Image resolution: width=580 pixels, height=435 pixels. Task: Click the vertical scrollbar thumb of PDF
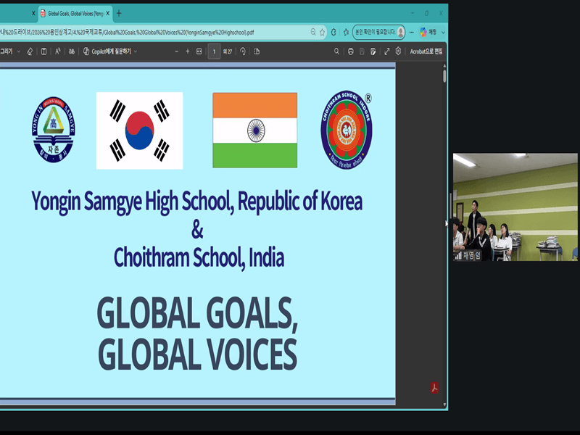pos(444,76)
